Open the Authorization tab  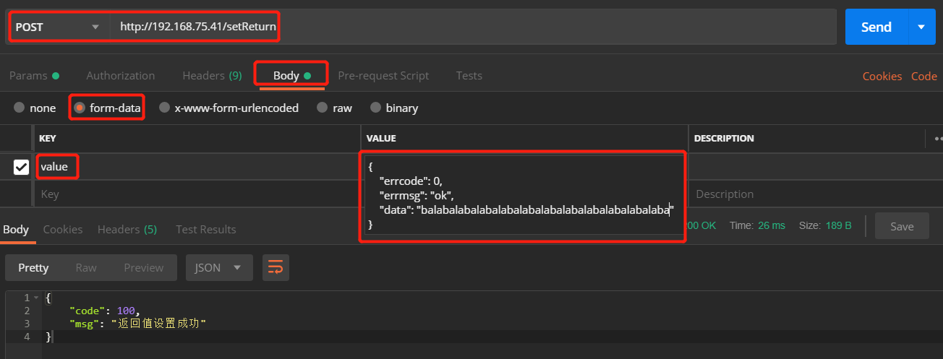coord(120,76)
